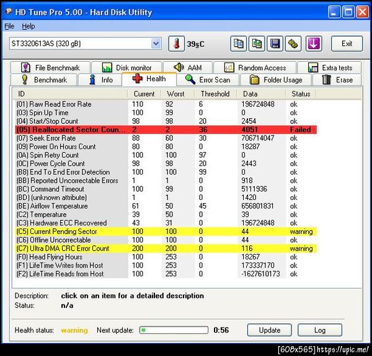Open the Help menu
Screen dimensions: 372x356
(x=29, y=26)
